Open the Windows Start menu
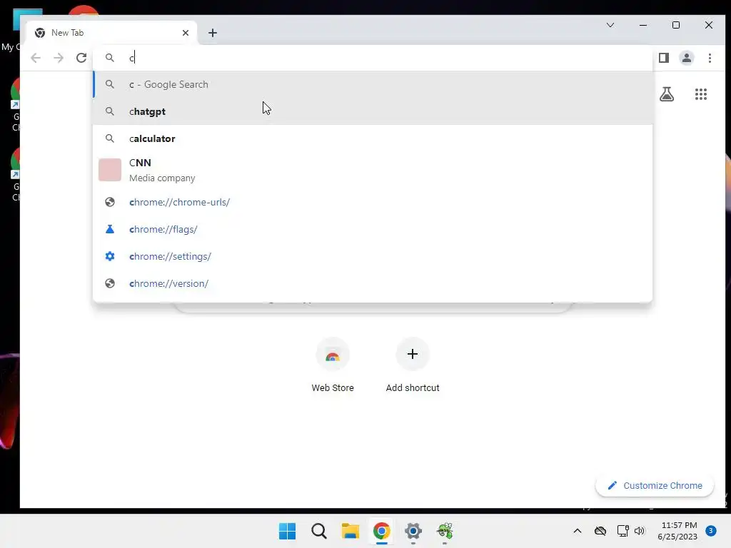The height and width of the screenshot is (548, 731). 287,531
